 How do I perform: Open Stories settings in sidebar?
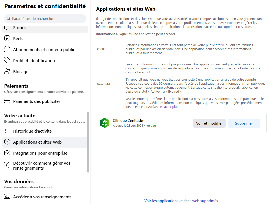click(20, 28)
